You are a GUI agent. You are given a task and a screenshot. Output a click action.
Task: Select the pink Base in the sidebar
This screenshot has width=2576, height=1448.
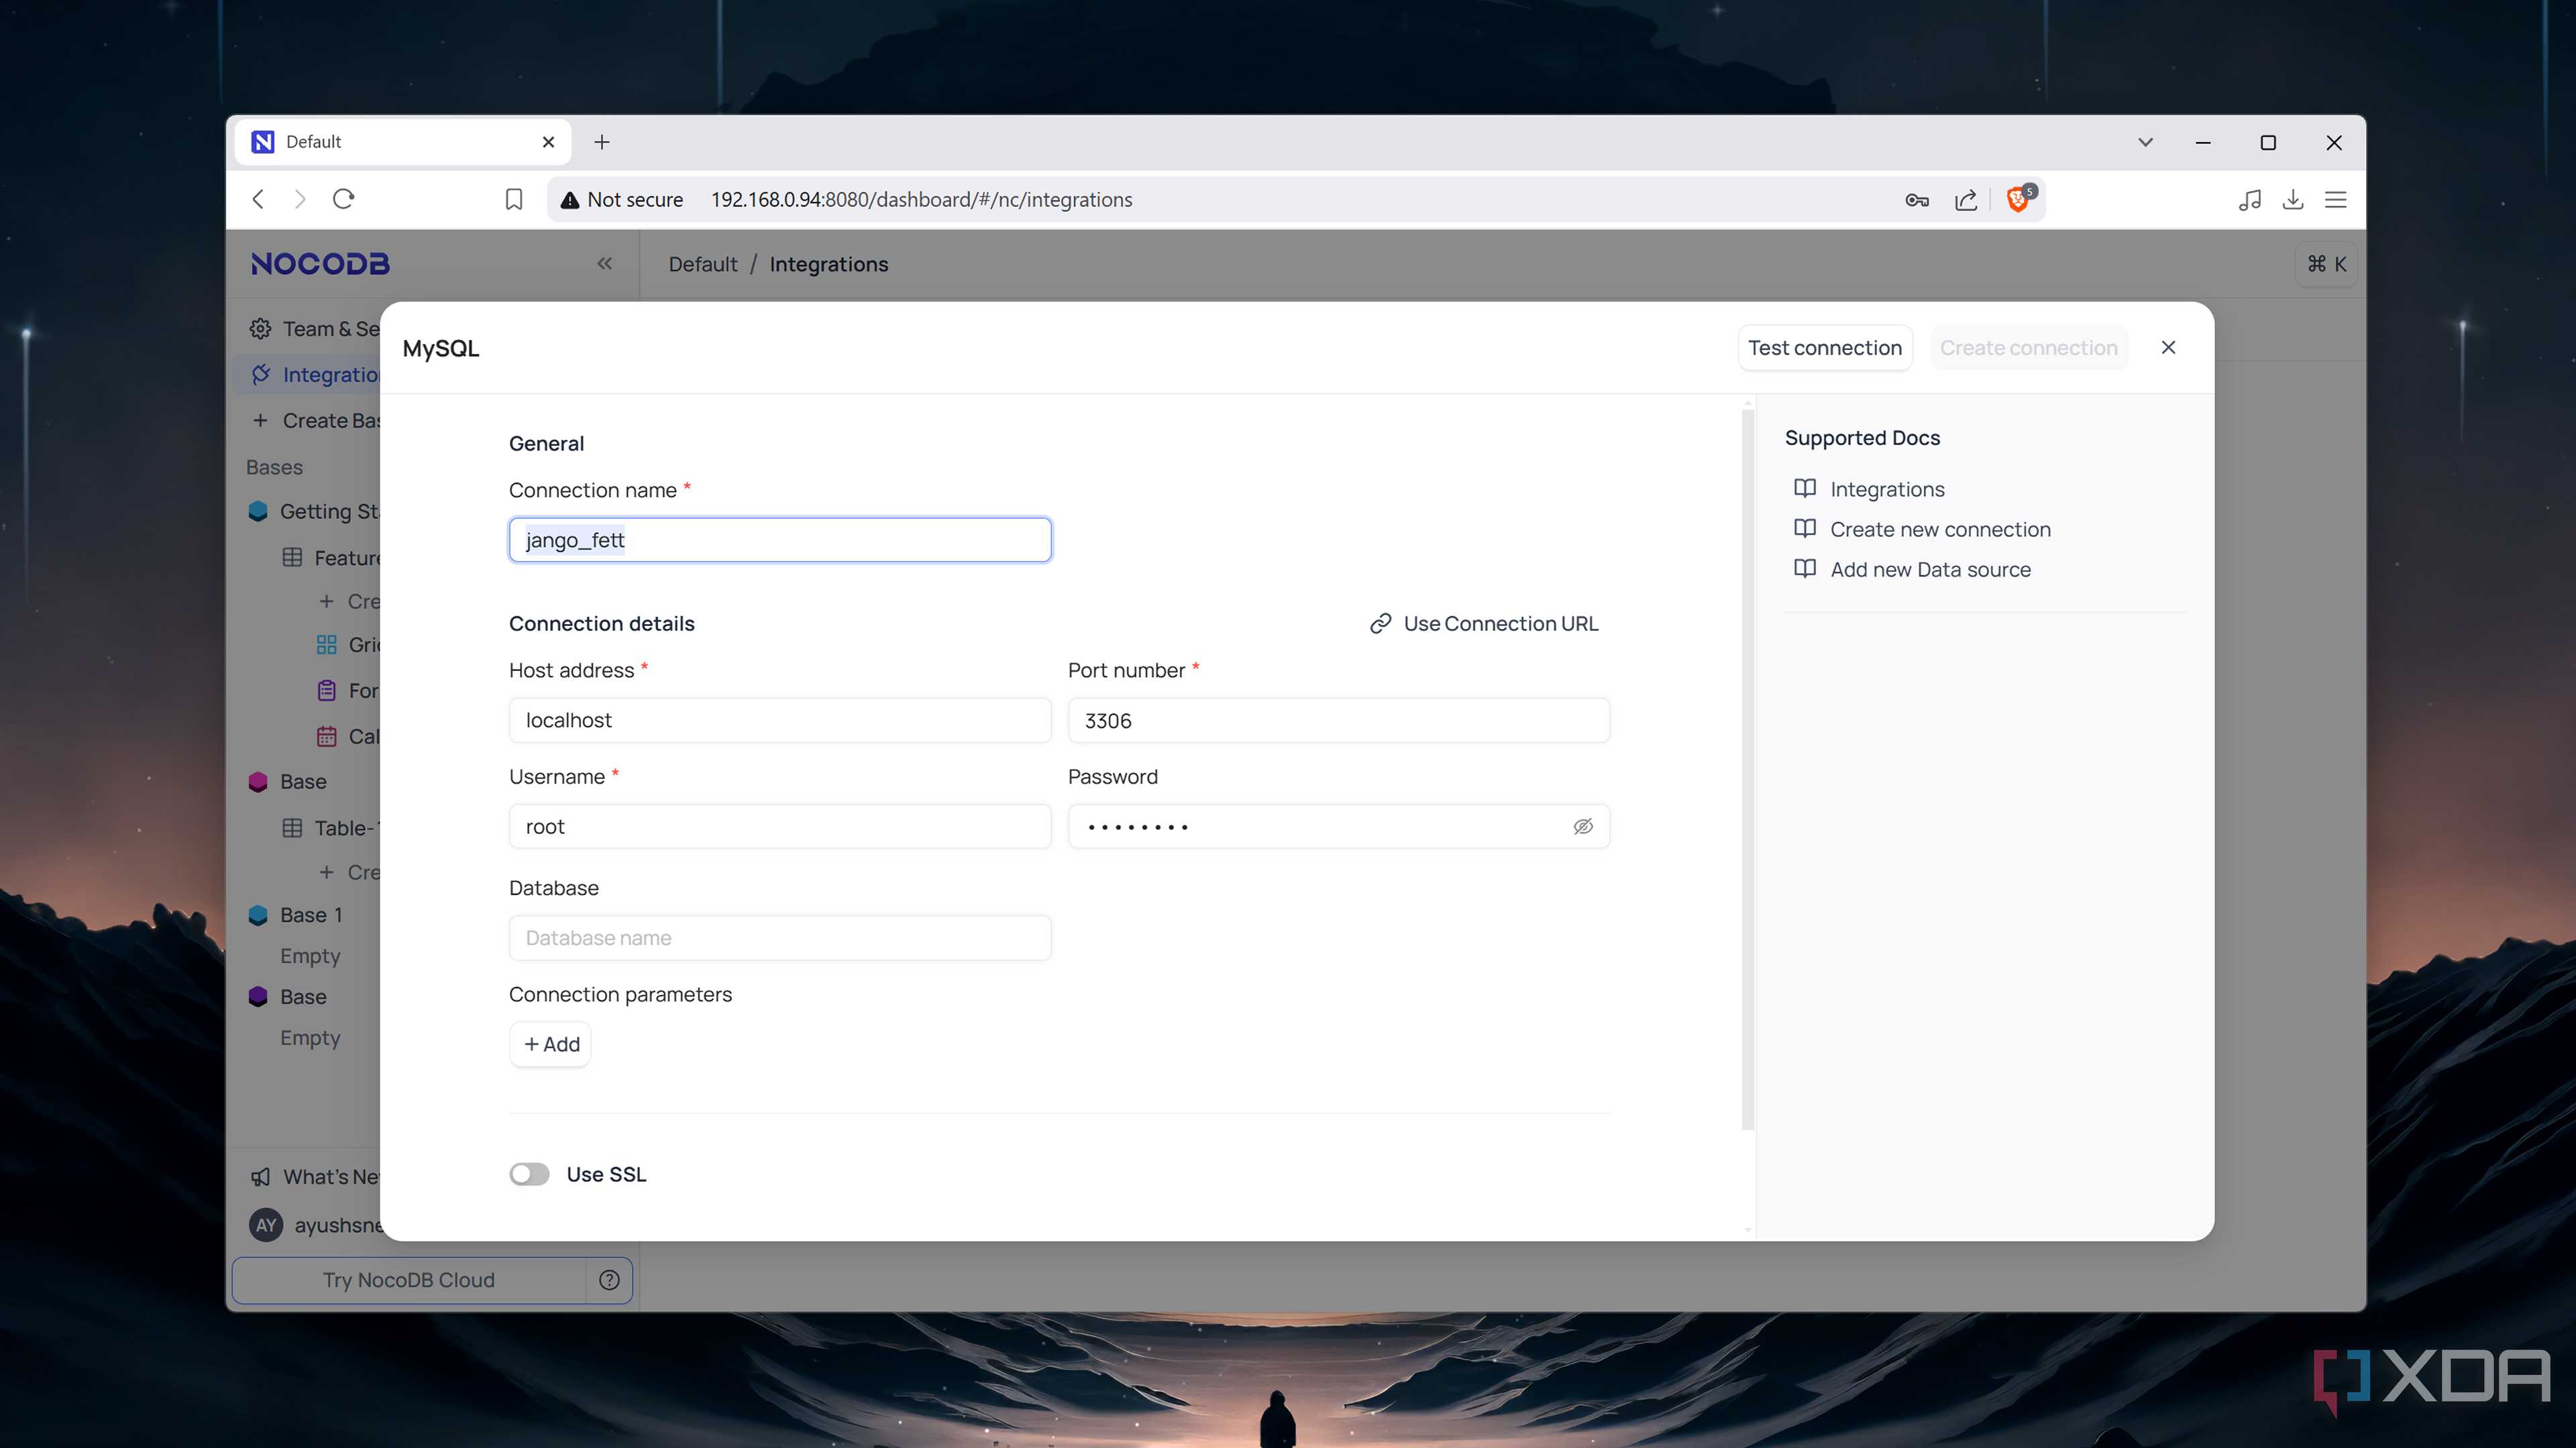coord(288,782)
